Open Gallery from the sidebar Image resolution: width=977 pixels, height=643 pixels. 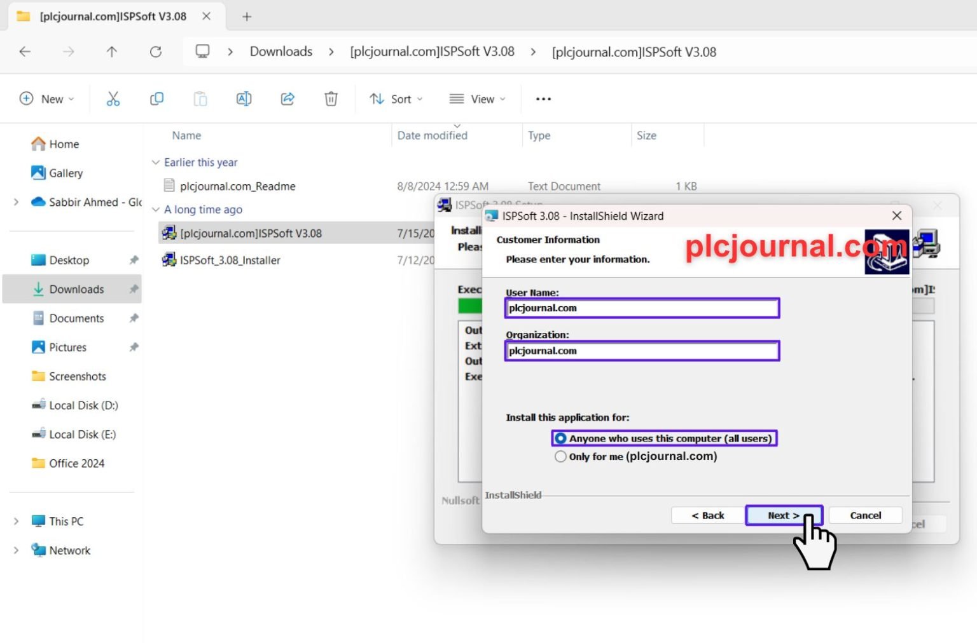[x=65, y=173]
